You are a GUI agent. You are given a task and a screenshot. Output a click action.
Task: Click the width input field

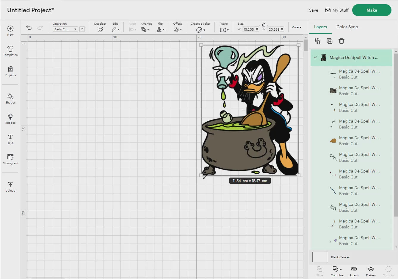point(249,29)
